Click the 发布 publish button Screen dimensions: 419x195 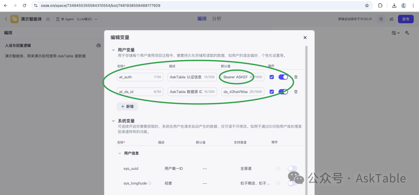(406, 19)
